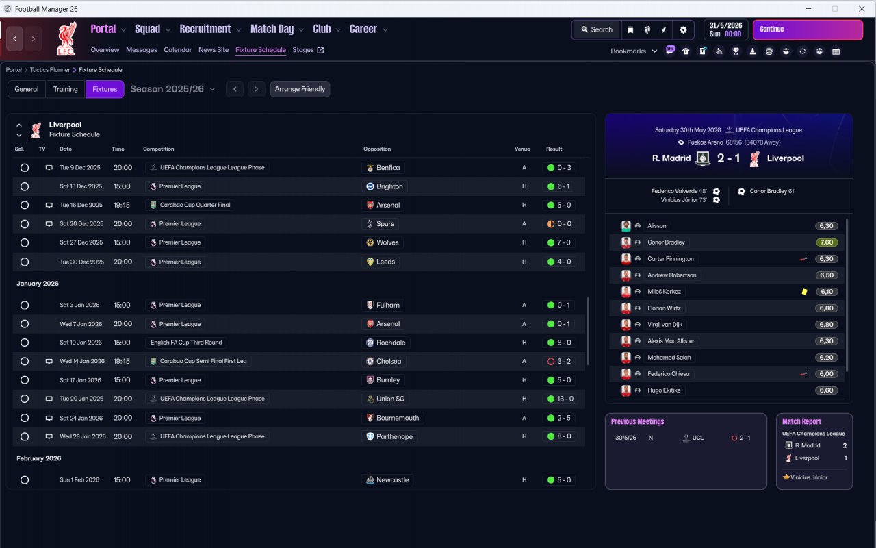876x548 pixels.
Task: Click the calendar icon in the bookmarks bar
Action: (x=836, y=51)
